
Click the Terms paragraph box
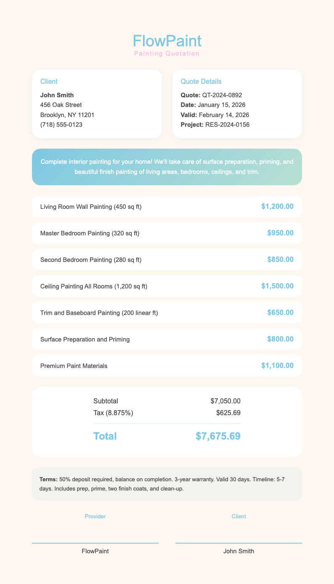(x=167, y=484)
